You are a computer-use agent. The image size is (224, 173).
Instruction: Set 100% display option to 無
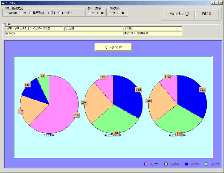[112, 13]
